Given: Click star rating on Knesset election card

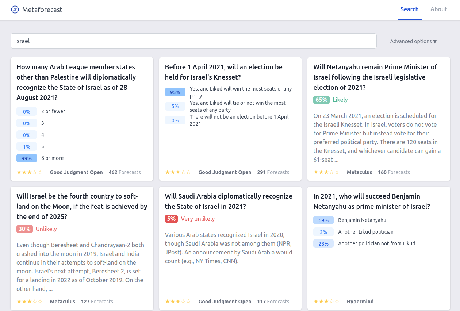Looking at the screenshot, I should tap(178, 172).
